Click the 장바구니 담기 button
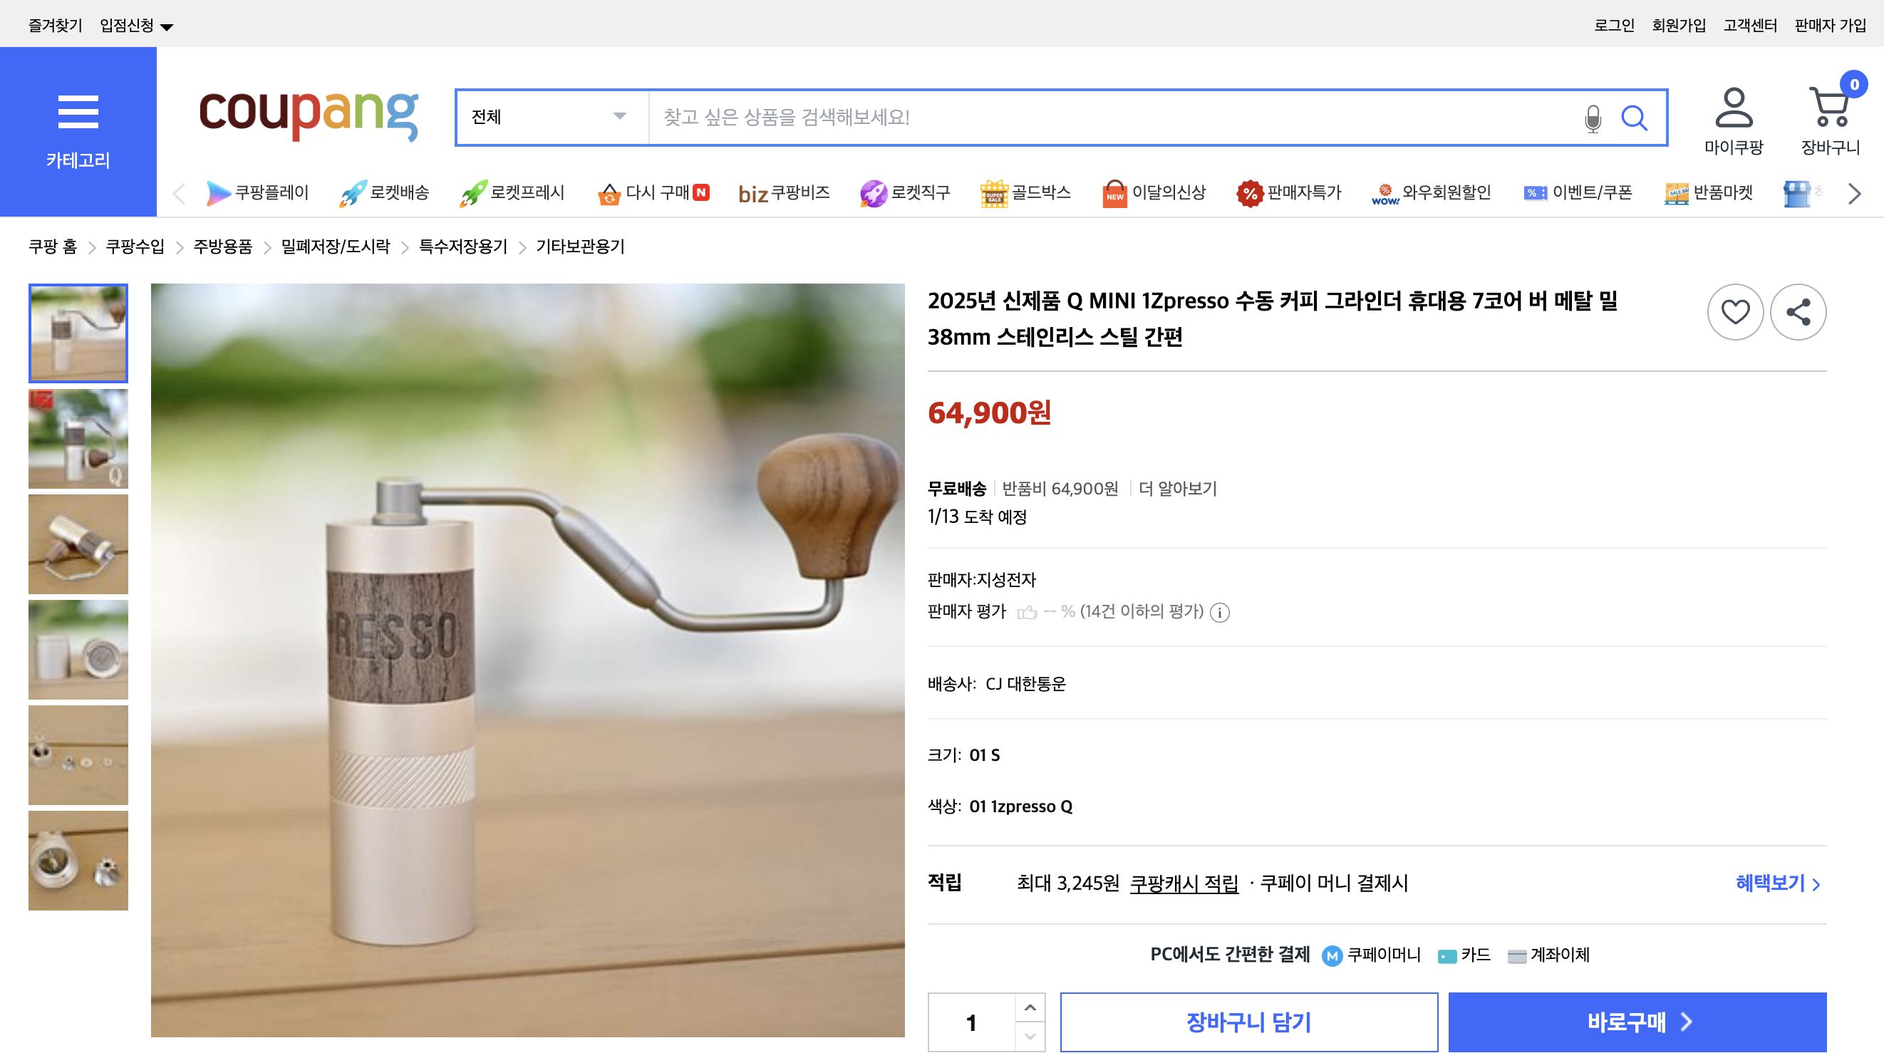The image size is (1884, 1053). coord(1249,1022)
